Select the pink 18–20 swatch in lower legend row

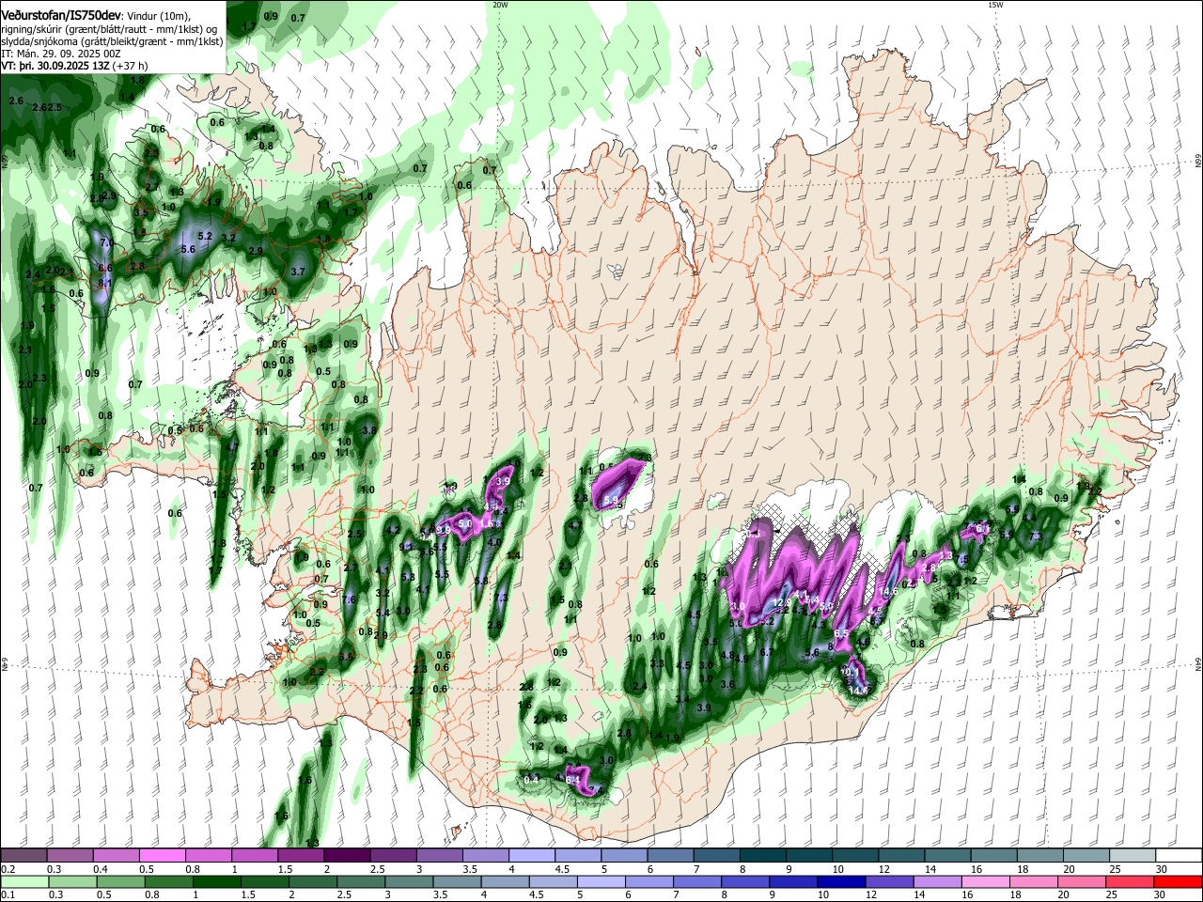pyautogui.click(x=1033, y=881)
